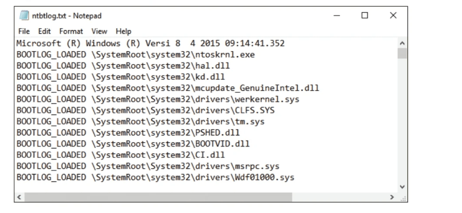462x213 pixels.
Task: Click the BOOTVID.dll text line
Action: [133, 144]
